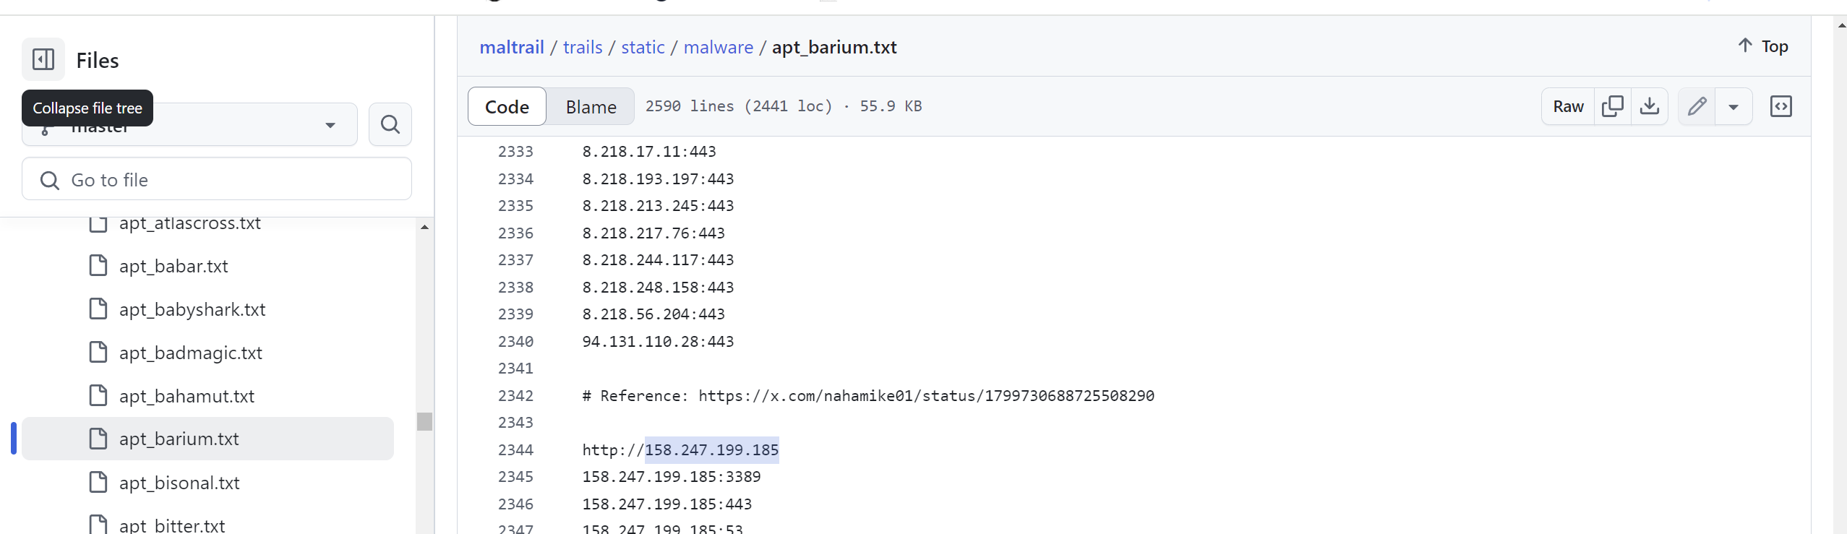1847x534 pixels.
Task: Click the text 8.218.248.158:443
Action: pyautogui.click(x=658, y=287)
